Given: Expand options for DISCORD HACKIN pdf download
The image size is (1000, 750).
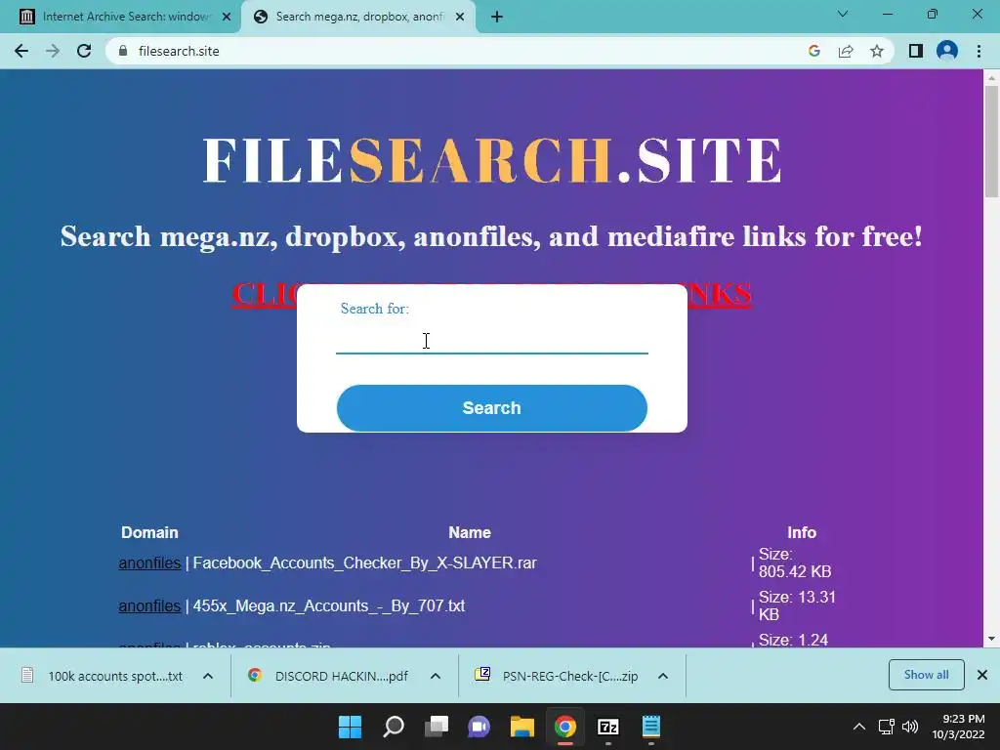Looking at the screenshot, I should point(436,676).
